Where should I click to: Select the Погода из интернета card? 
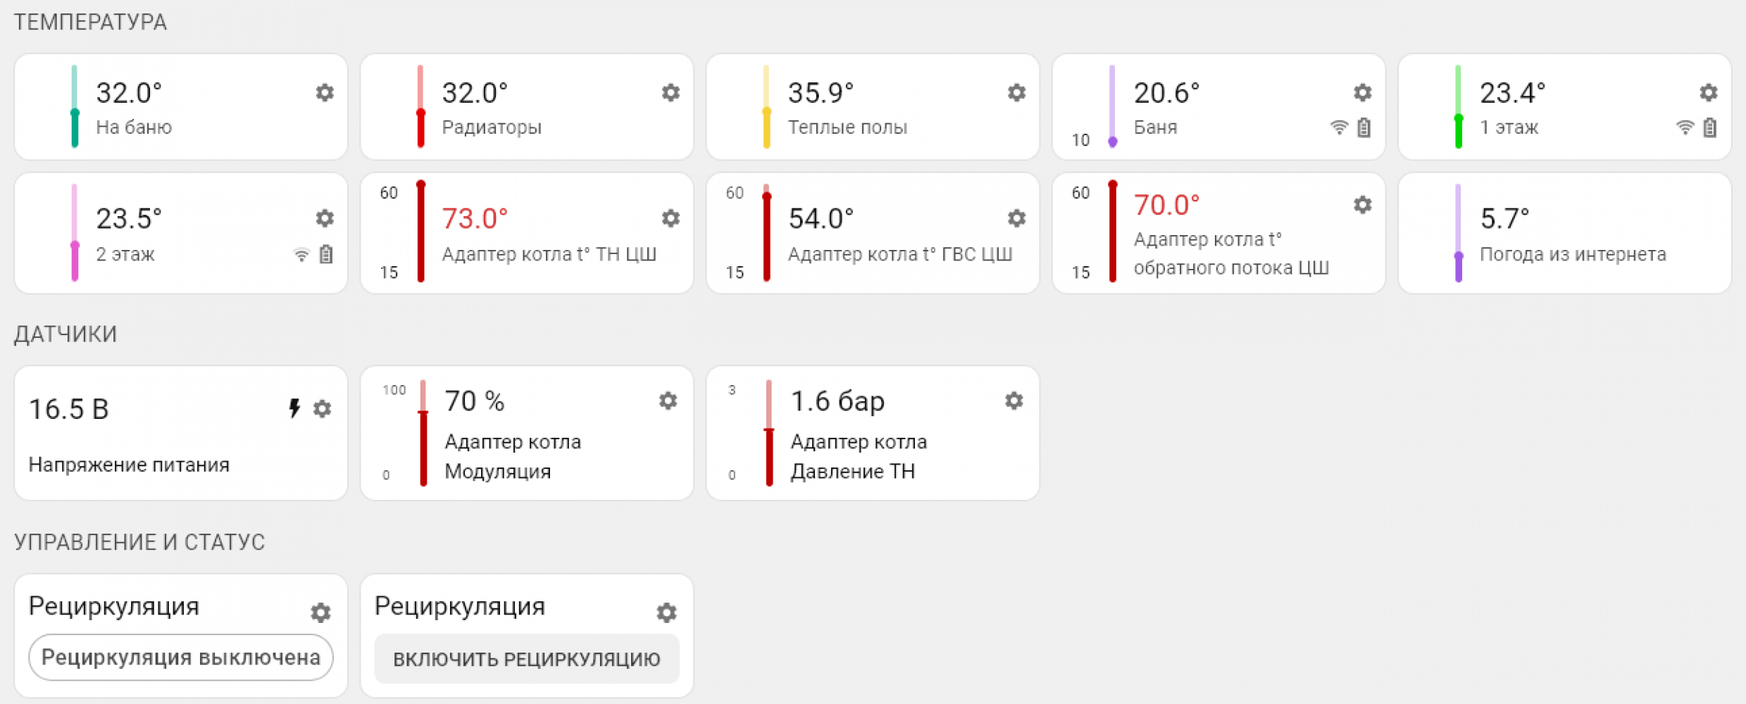point(1564,234)
